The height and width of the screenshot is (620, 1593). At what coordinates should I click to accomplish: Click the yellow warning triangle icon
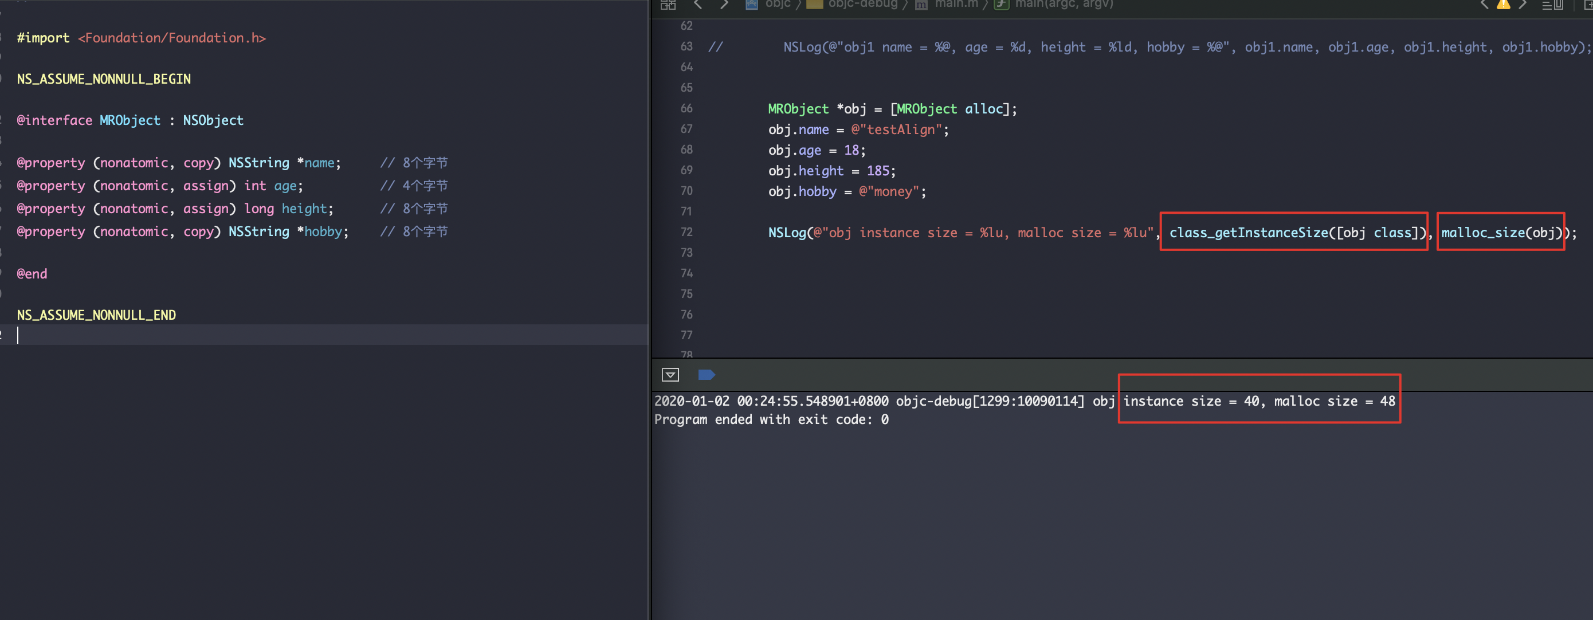[1504, 5]
